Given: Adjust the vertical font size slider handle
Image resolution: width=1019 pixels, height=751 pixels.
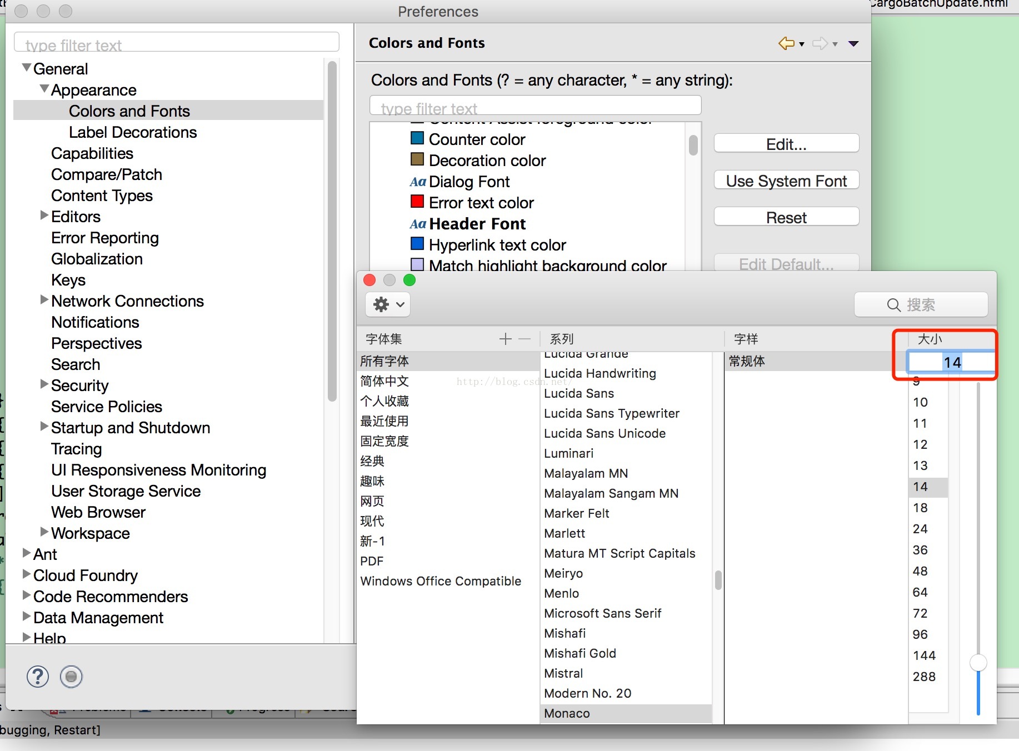Looking at the screenshot, I should click(x=978, y=662).
